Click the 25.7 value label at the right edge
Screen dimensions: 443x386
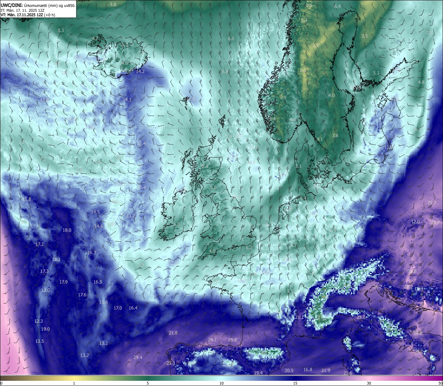[x=432, y=203]
